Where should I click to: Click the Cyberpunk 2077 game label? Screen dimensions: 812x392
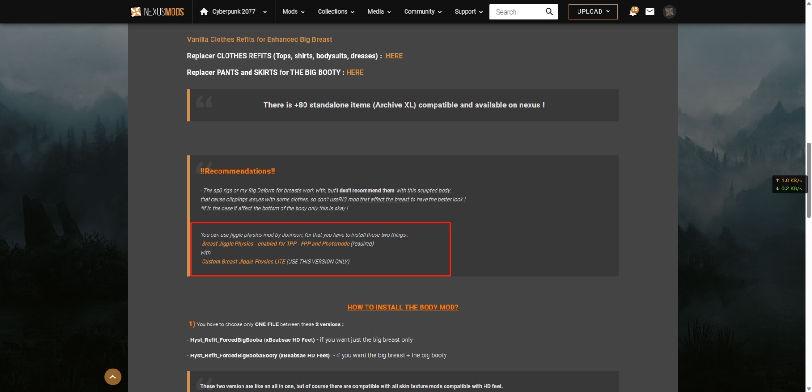tap(234, 12)
